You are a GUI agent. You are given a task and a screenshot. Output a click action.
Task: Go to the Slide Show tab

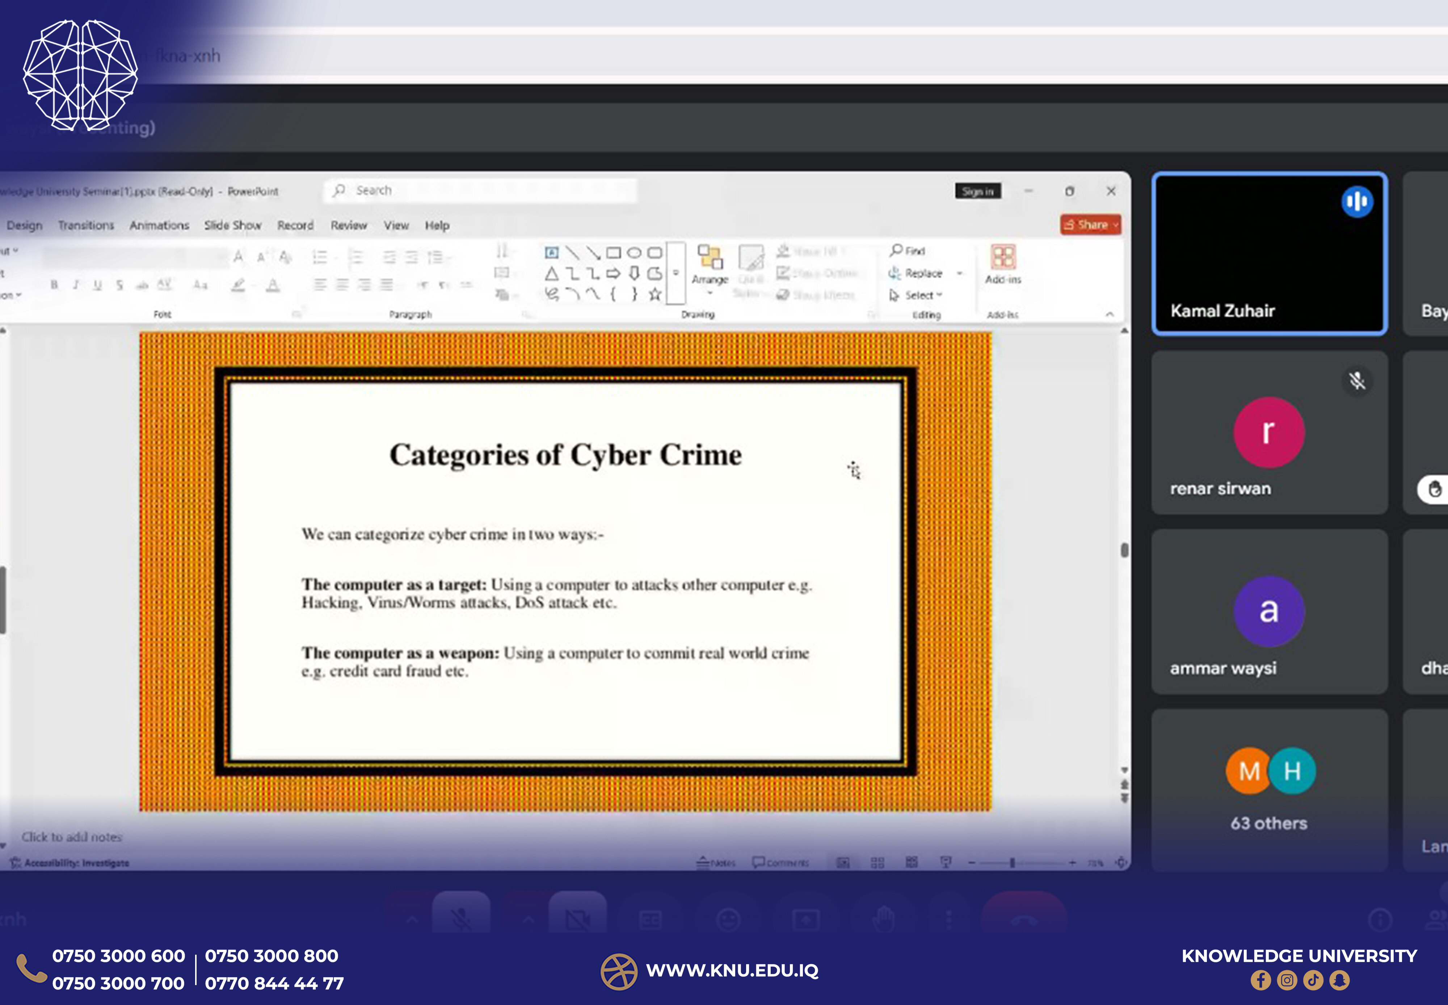click(x=232, y=226)
